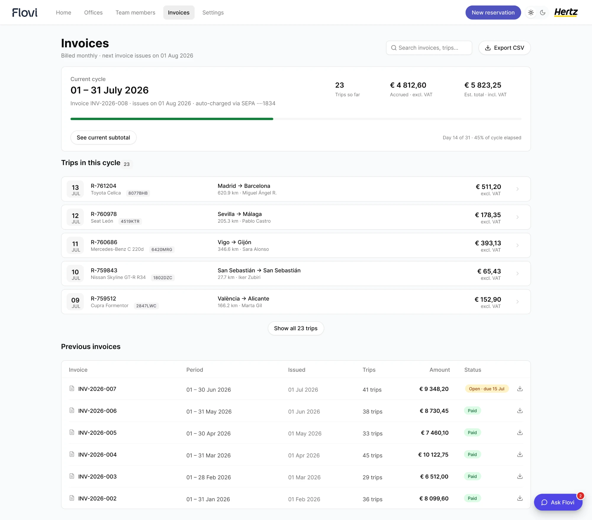The height and width of the screenshot is (520, 592).
Task: Click See current subtotal button
Action: 103,138
